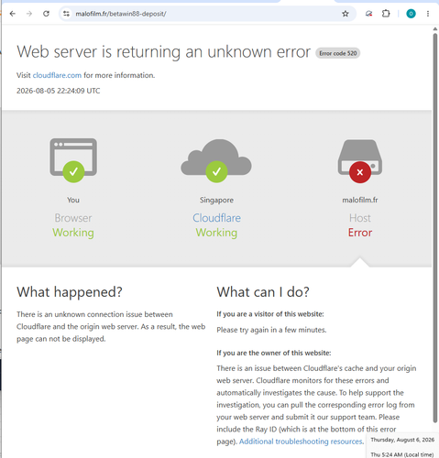Open the Chrome profile avatar
This screenshot has height=458, width=439.
tap(411, 14)
